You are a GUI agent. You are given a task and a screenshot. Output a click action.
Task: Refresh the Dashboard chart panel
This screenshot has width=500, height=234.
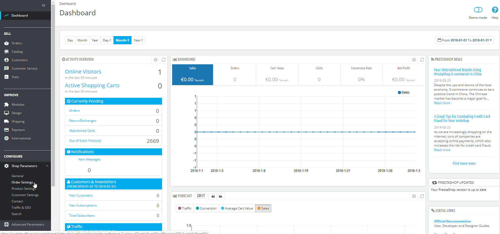pyautogui.click(x=422, y=60)
